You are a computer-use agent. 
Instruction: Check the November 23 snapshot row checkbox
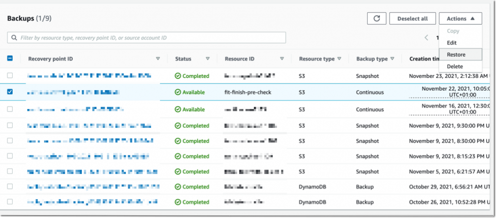click(10, 76)
